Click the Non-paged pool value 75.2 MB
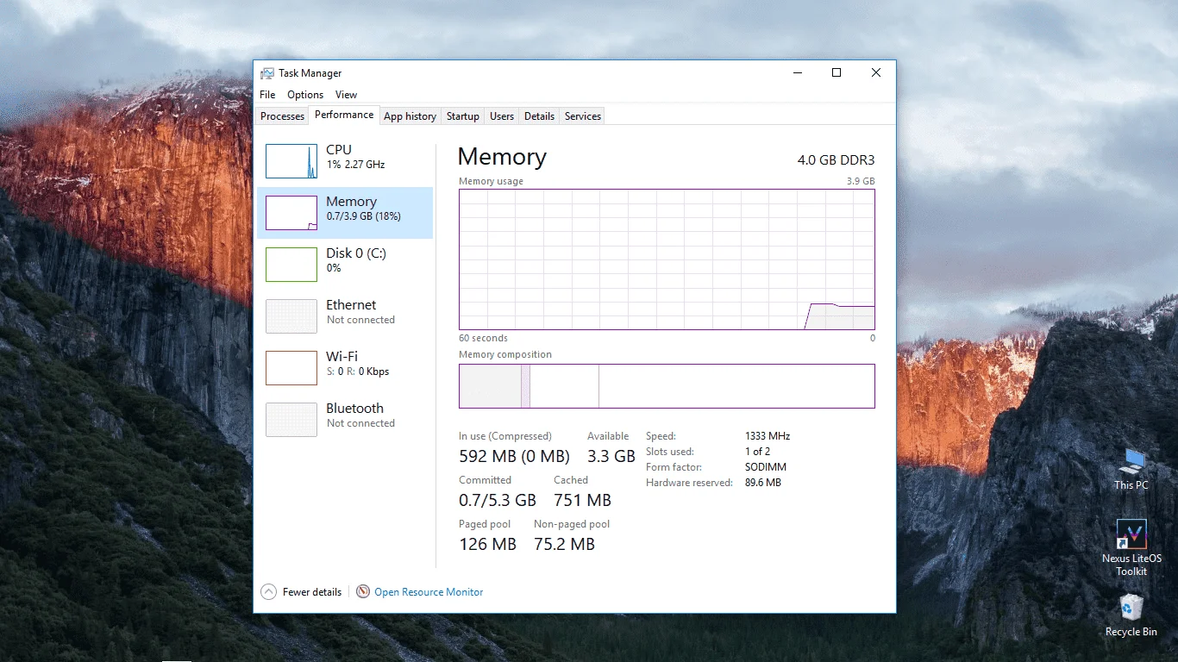The image size is (1178, 662). tap(564, 544)
